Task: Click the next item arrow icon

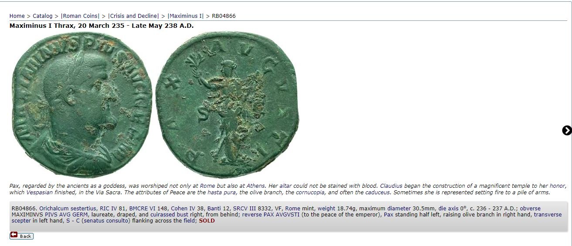Action: click(x=567, y=130)
